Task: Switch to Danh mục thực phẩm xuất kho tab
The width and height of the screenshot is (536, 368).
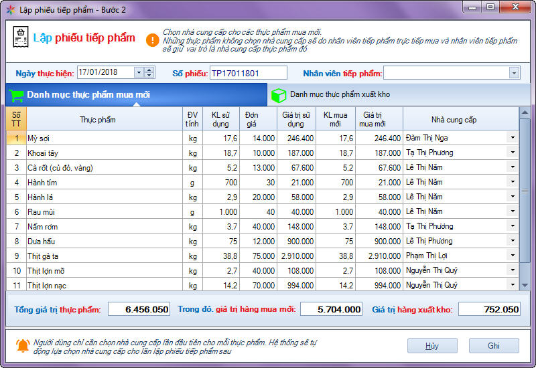Action: [x=340, y=95]
